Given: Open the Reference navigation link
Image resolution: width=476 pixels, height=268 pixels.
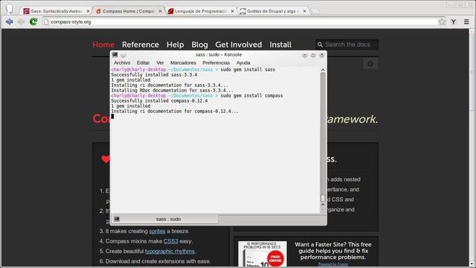Looking at the screenshot, I should 141,45.
